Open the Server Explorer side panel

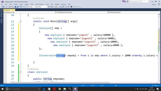tap(2, 13)
